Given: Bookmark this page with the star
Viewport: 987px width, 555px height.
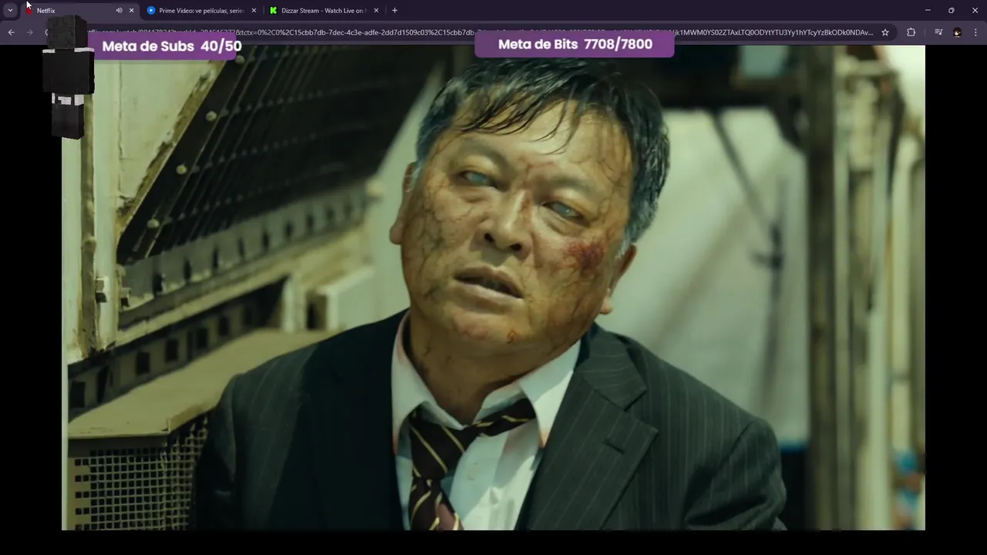Looking at the screenshot, I should pos(885,32).
